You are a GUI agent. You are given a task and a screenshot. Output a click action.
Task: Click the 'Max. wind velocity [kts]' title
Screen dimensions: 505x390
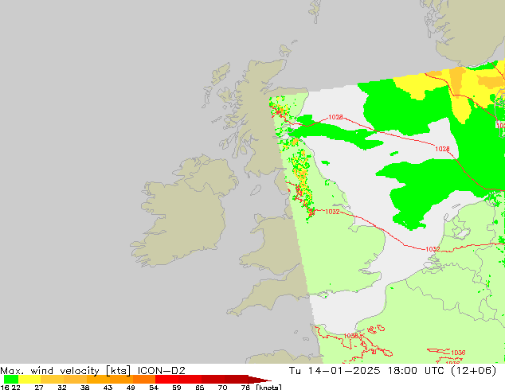[x=65, y=371]
